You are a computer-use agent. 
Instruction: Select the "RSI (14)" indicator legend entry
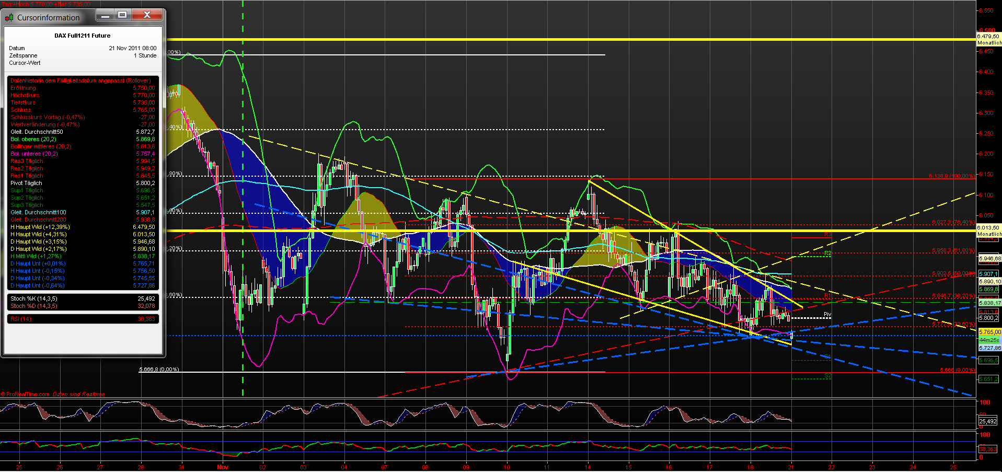21,319
